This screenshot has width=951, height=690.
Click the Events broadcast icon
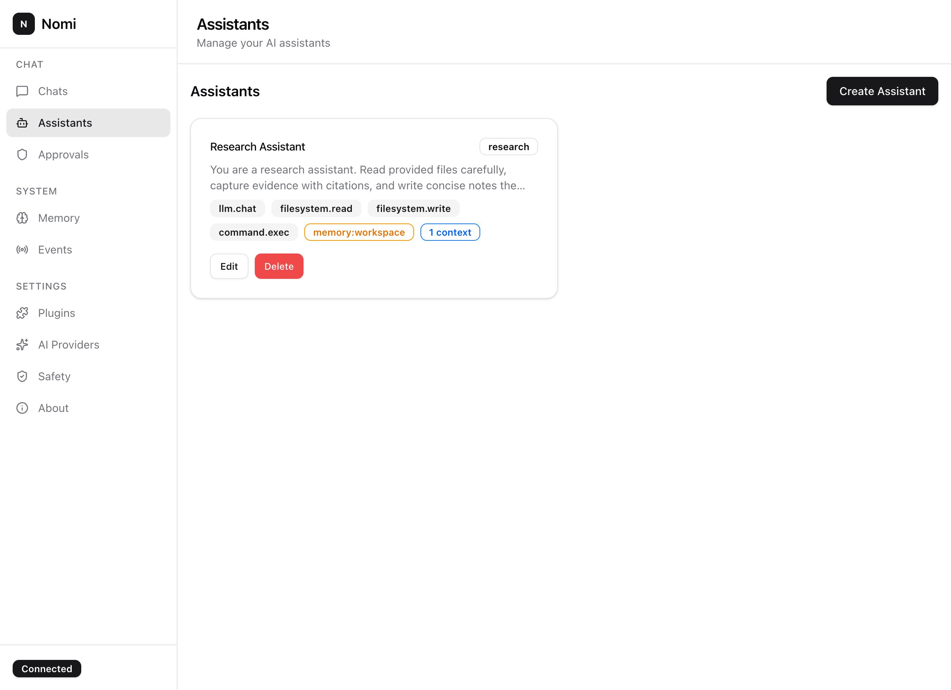click(22, 250)
